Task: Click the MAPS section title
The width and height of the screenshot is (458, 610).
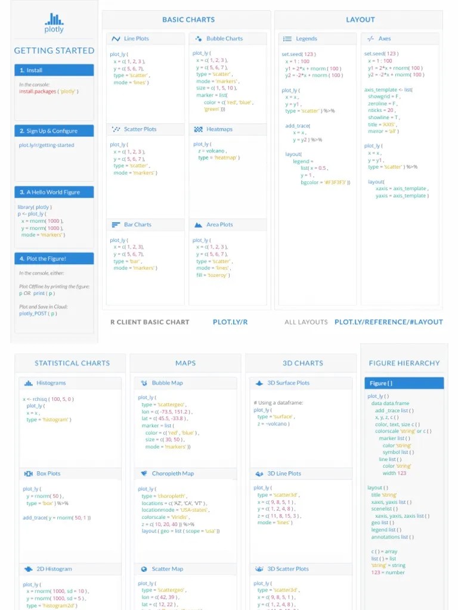Action: point(185,363)
